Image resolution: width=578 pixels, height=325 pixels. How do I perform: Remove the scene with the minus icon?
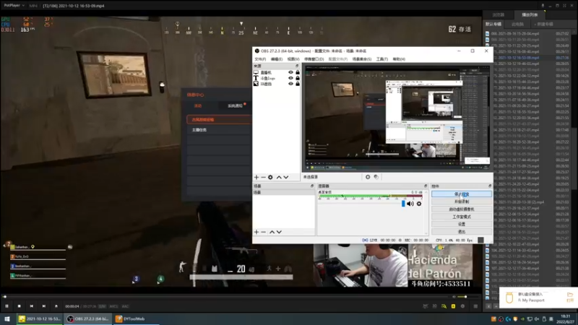tap(263, 232)
